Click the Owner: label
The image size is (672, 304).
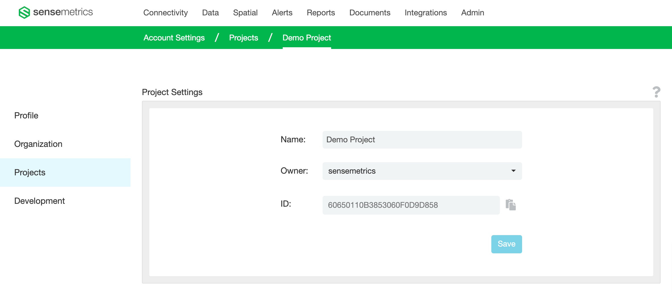coord(294,171)
